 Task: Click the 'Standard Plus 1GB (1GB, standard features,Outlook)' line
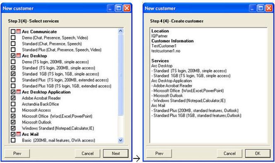(x=196, y=115)
